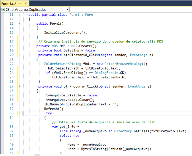Image resolution: width=192 pixels, height=156 pixels.
Task: Click the Form base class name on line 11
Action: click(89, 15)
